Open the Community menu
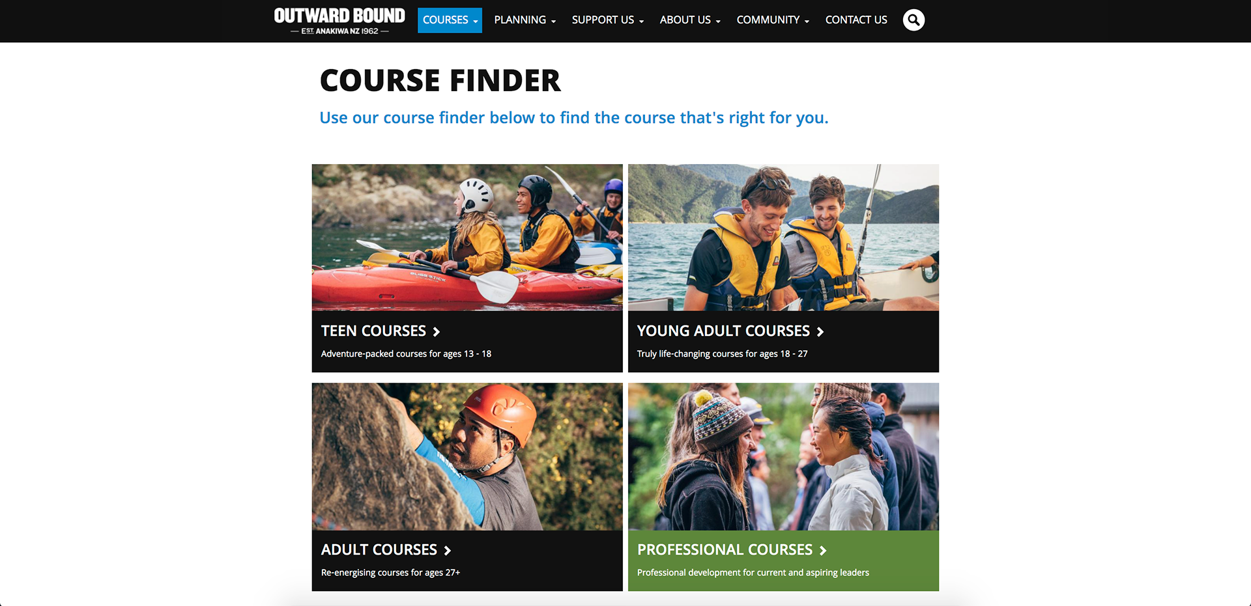The image size is (1251, 606). [x=773, y=20]
